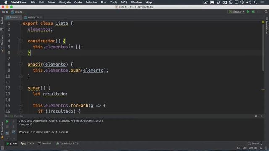Open the Tools menu
Screen dimensions: 269x151
pyautogui.click(x=113, y=3)
